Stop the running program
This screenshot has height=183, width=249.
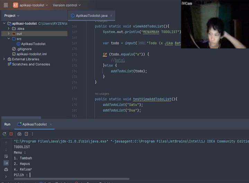pyautogui.click(x=11, y=134)
